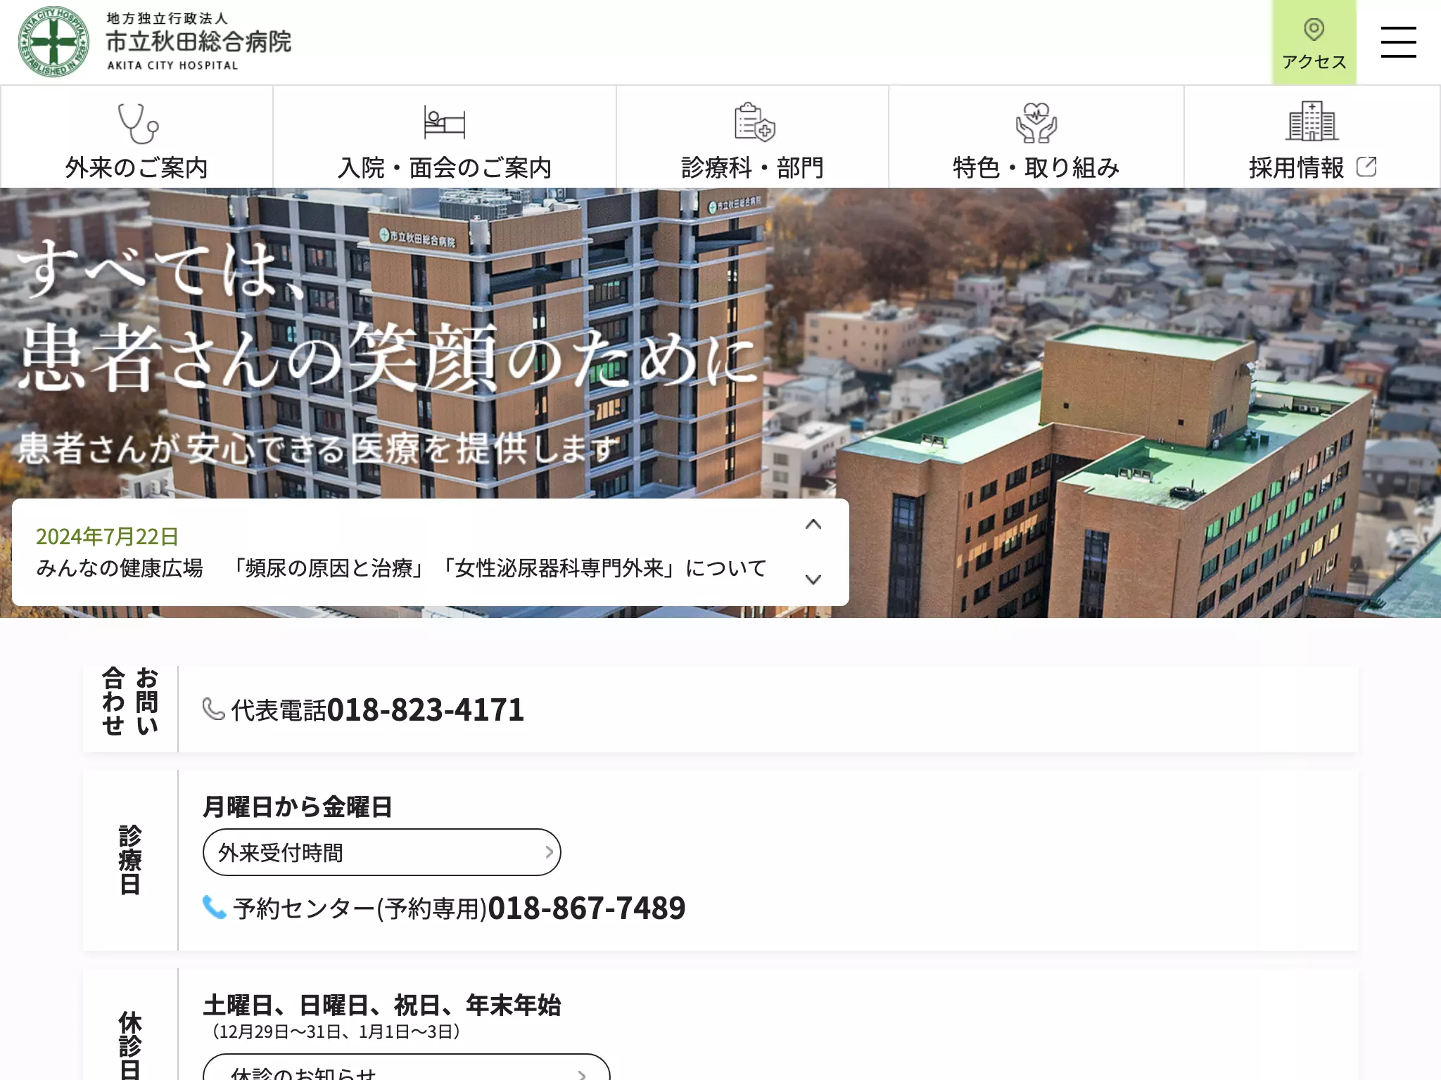Show previous news with up chevron
This screenshot has height=1080, width=1441.
813,525
